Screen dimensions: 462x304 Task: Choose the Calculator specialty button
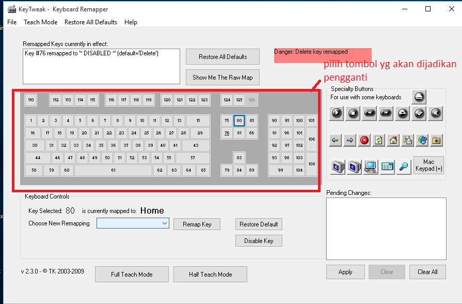(387, 167)
